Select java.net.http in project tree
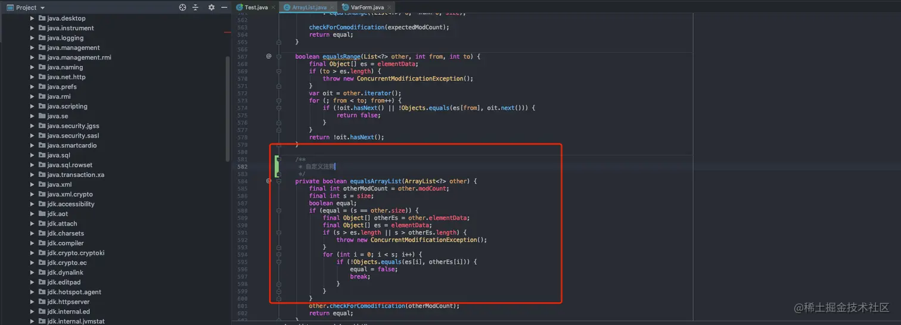The height and width of the screenshot is (325, 901). coord(66,77)
